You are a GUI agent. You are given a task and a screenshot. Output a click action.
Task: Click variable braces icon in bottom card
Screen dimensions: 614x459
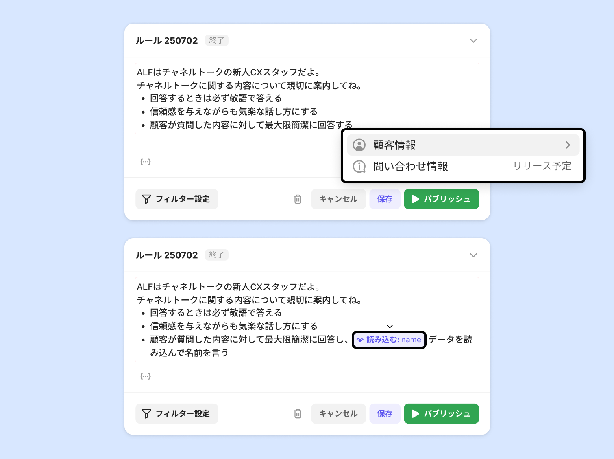pos(146,376)
